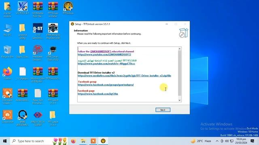Viewport: 259px width, 145px height.
Task: Open the Windows Start menu
Action: tap(5, 141)
